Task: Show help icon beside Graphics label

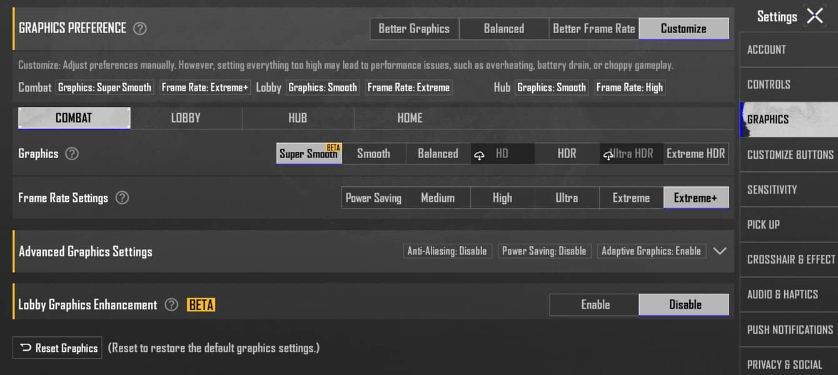Action: click(x=72, y=154)
